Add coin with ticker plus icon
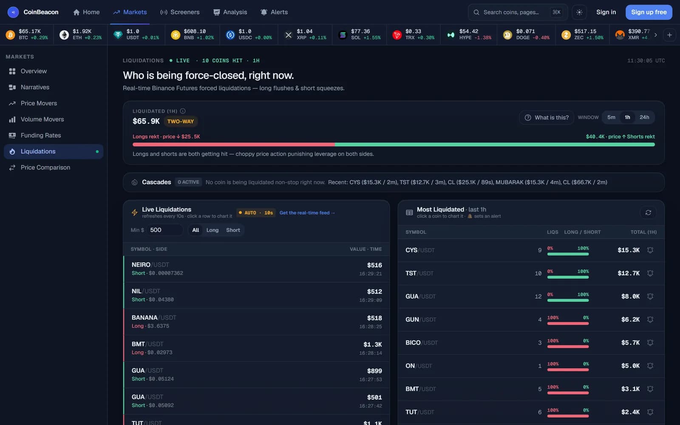Viewport: 680px width, 425px height. tap(669, 35)
